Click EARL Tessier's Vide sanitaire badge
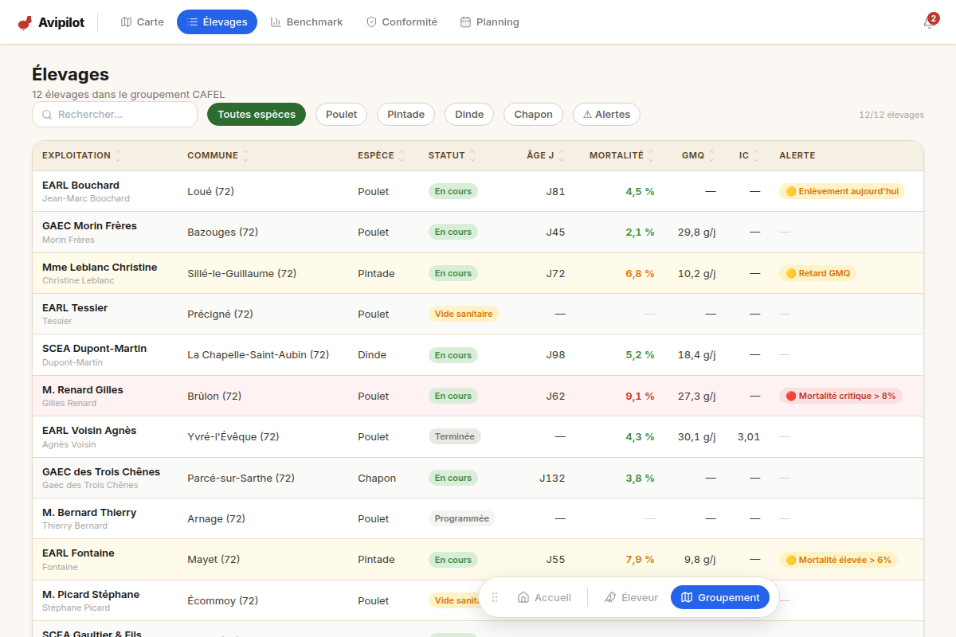956x637 pixels. click(x=464, y=314)
